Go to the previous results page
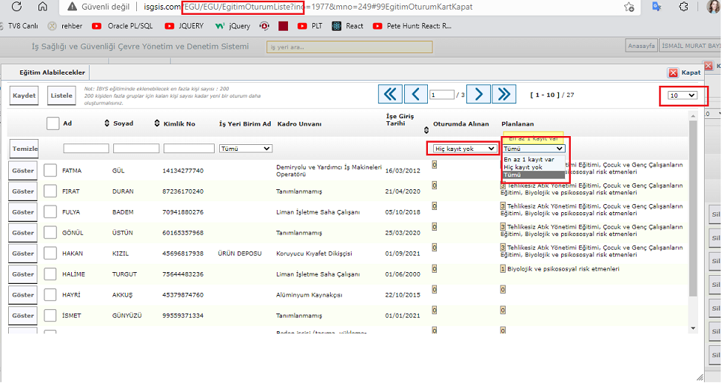Image resolution: width=724 pixels, height=383 pixels. pyautogui.click(x=416, y=95)
